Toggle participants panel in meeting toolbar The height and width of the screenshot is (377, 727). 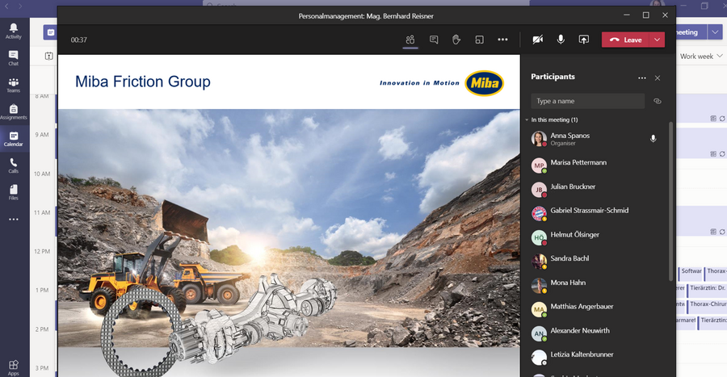pos(410,40)
